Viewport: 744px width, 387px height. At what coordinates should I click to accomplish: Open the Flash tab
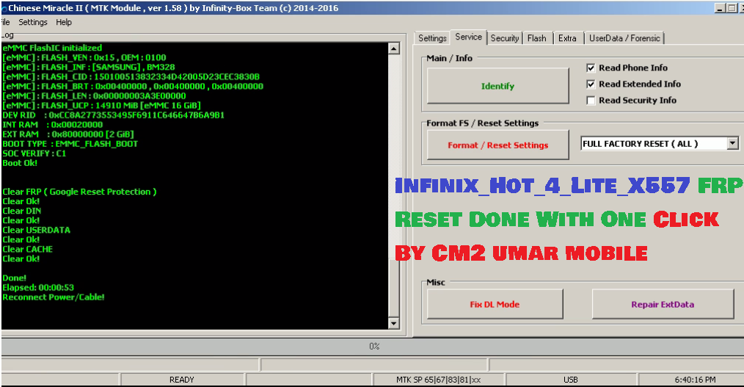(536, 38)
